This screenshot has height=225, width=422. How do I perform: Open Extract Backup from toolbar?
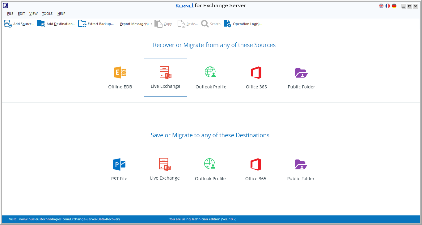point(96,24)
